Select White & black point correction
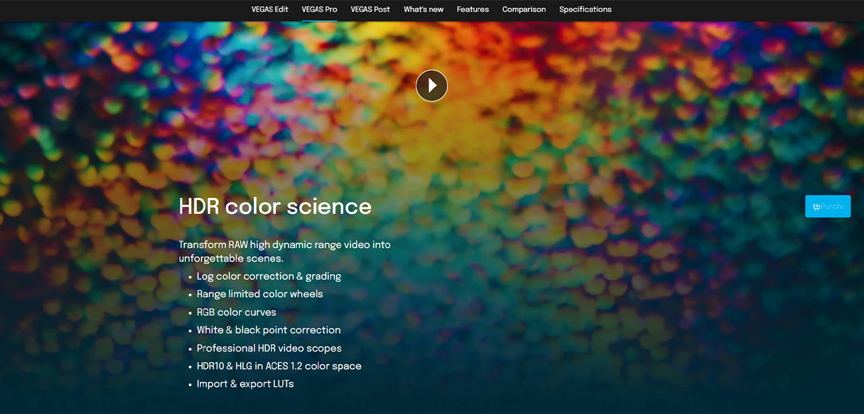This screenshot has width=864, height=414. (269, 330)
